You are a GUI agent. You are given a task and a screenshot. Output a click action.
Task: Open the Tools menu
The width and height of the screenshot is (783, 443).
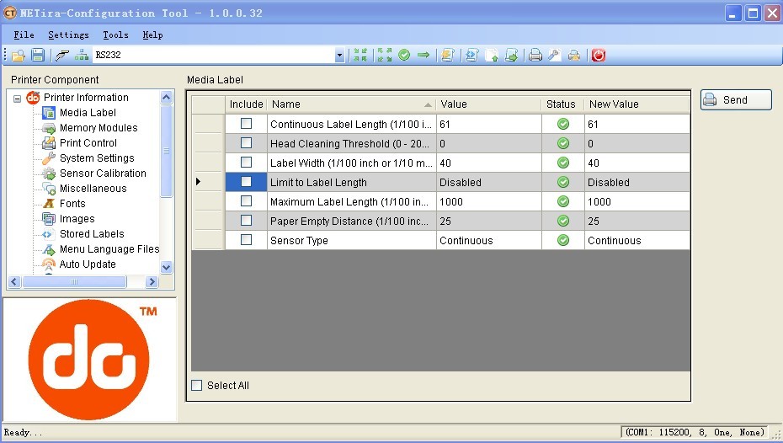coord(115,35)
